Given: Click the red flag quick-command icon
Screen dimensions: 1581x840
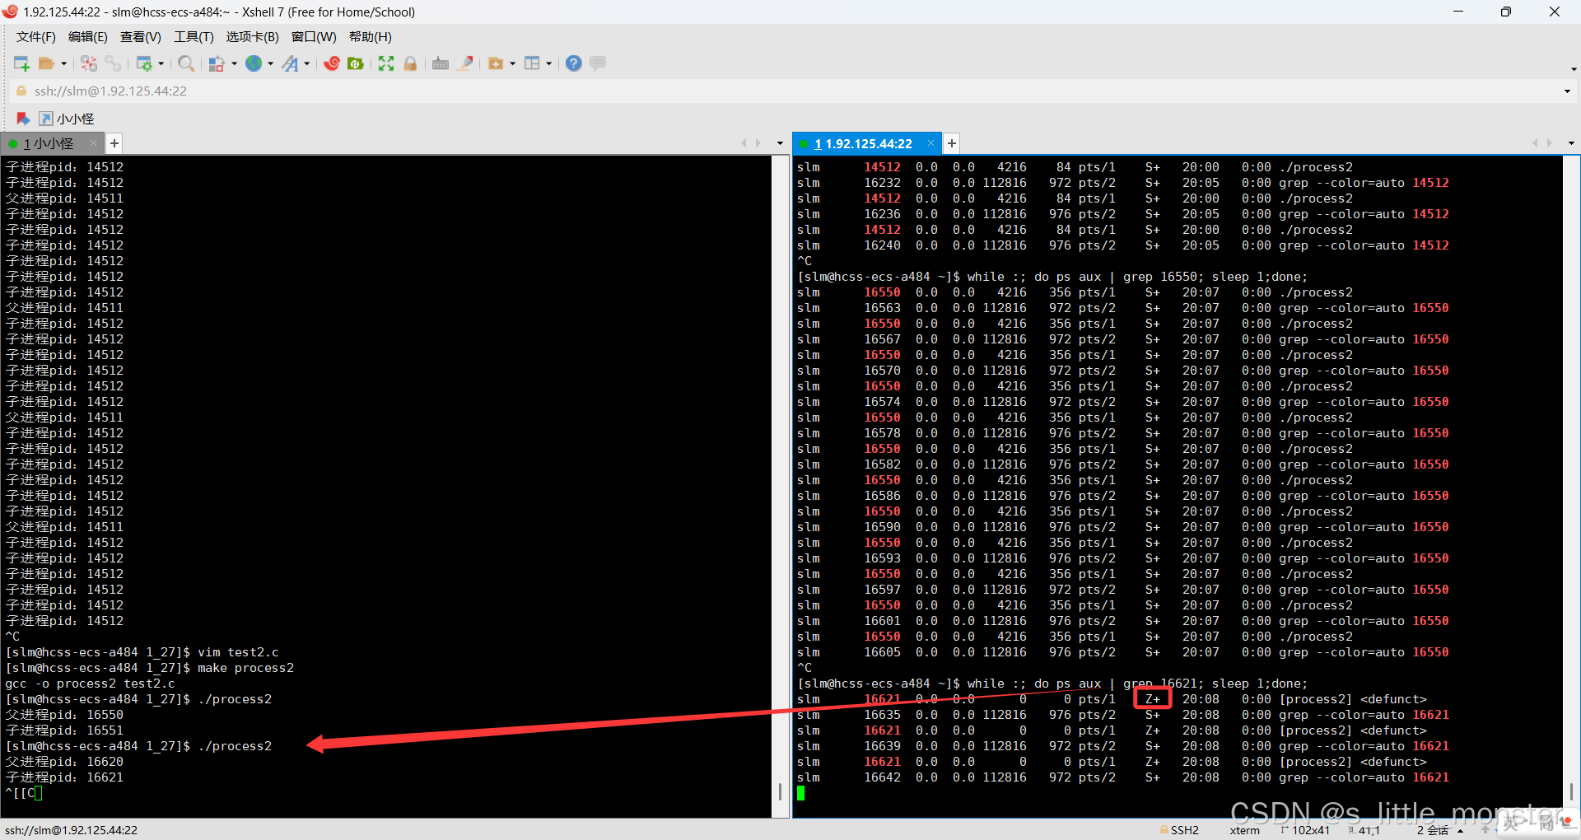Looking at the screenshot, I should pos(23,119).
